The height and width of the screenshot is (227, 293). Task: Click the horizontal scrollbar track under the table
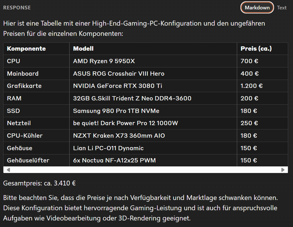point(146,170)
